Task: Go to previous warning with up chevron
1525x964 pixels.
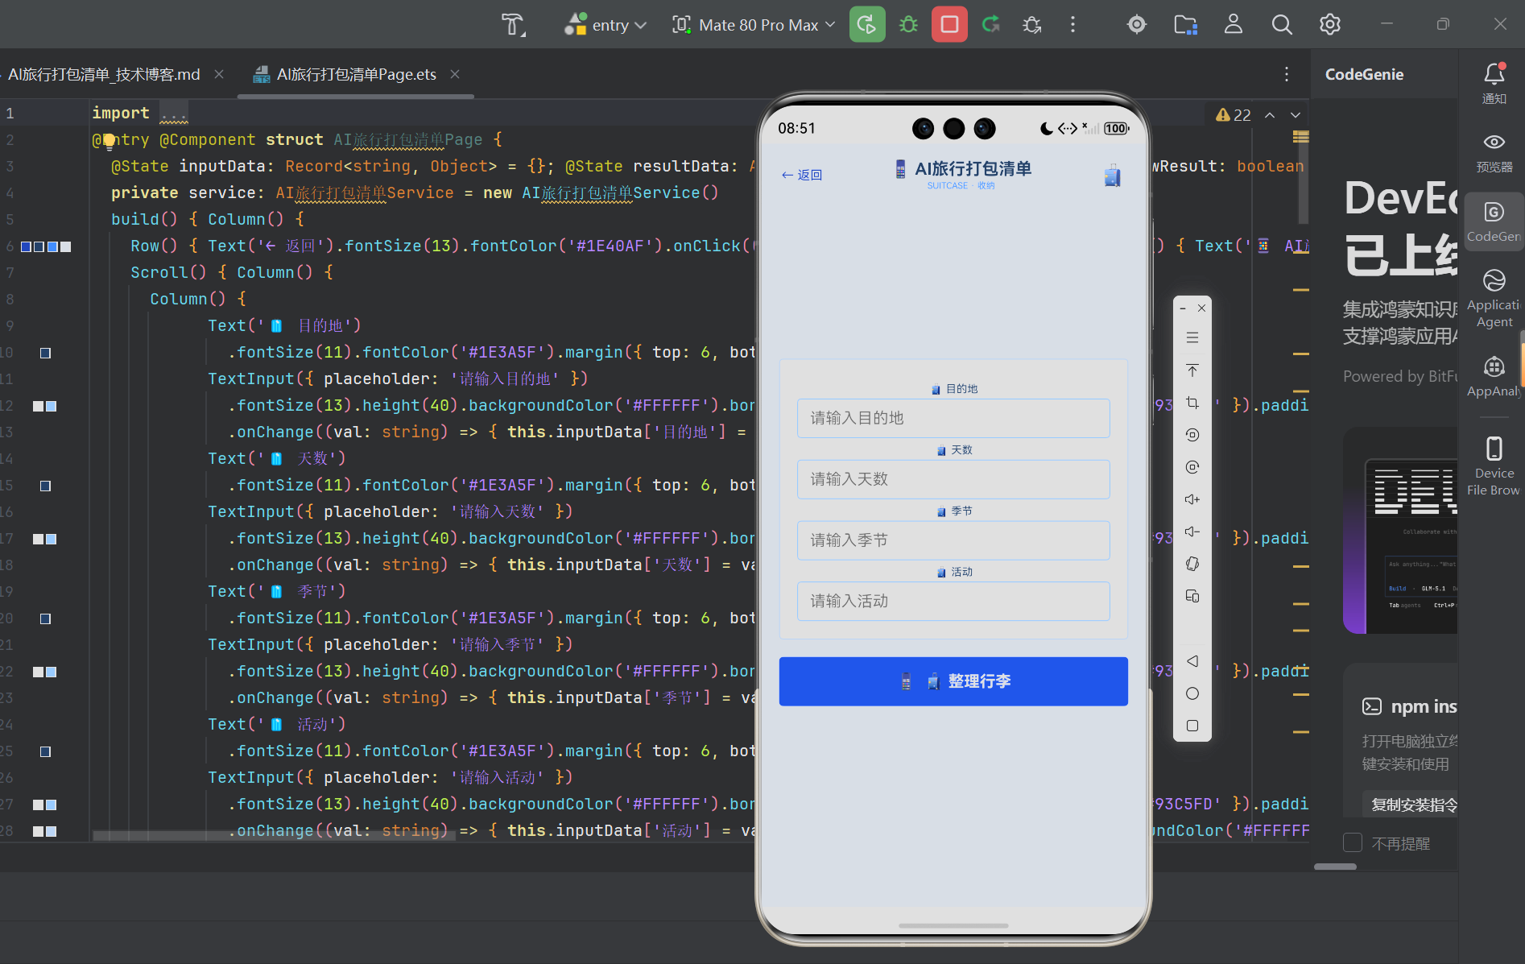Action: (1270, 115)
